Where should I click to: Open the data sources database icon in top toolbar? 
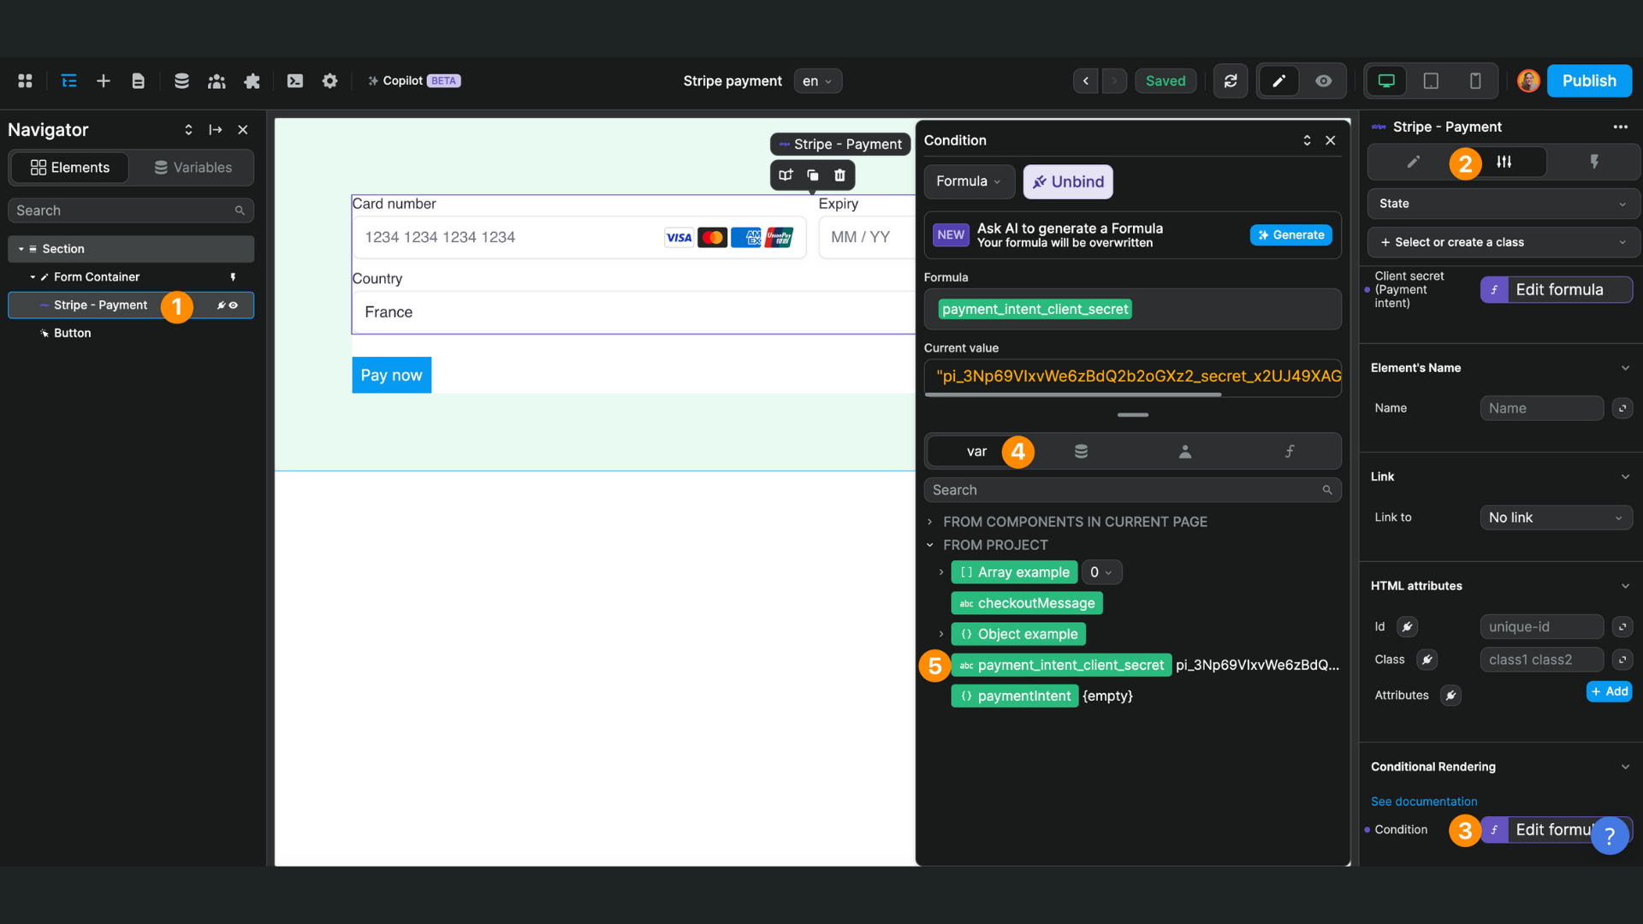tap(181, 80)
